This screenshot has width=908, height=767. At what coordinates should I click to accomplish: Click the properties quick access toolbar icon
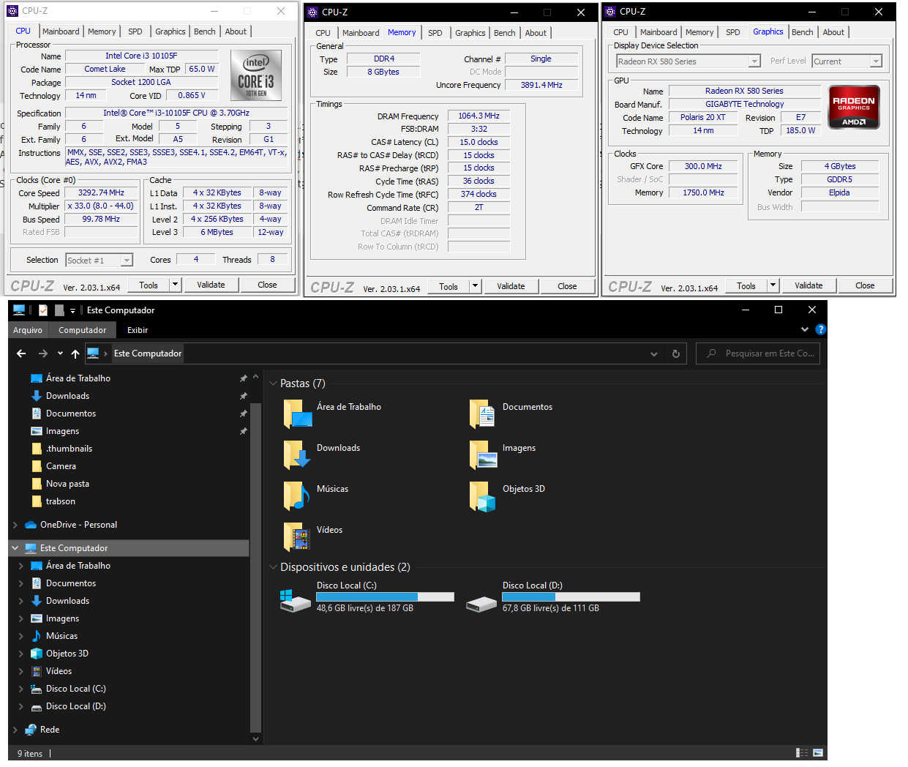tap(43, 310)
